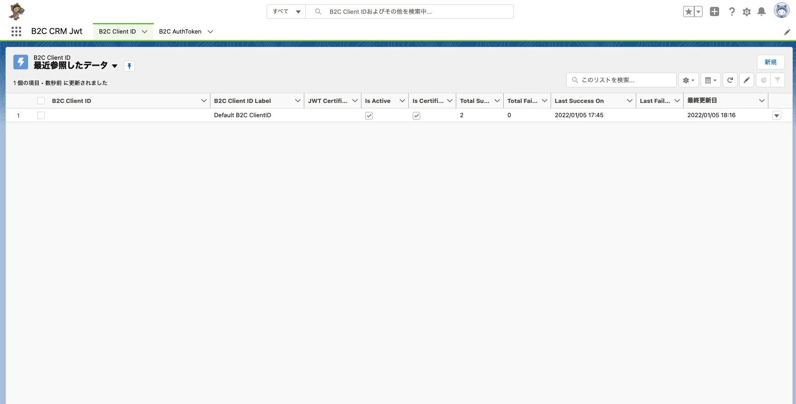Sort by the JWT Certifi... column header
The width and height of the screenshot is (796, 404).
[x=328, y=101]
